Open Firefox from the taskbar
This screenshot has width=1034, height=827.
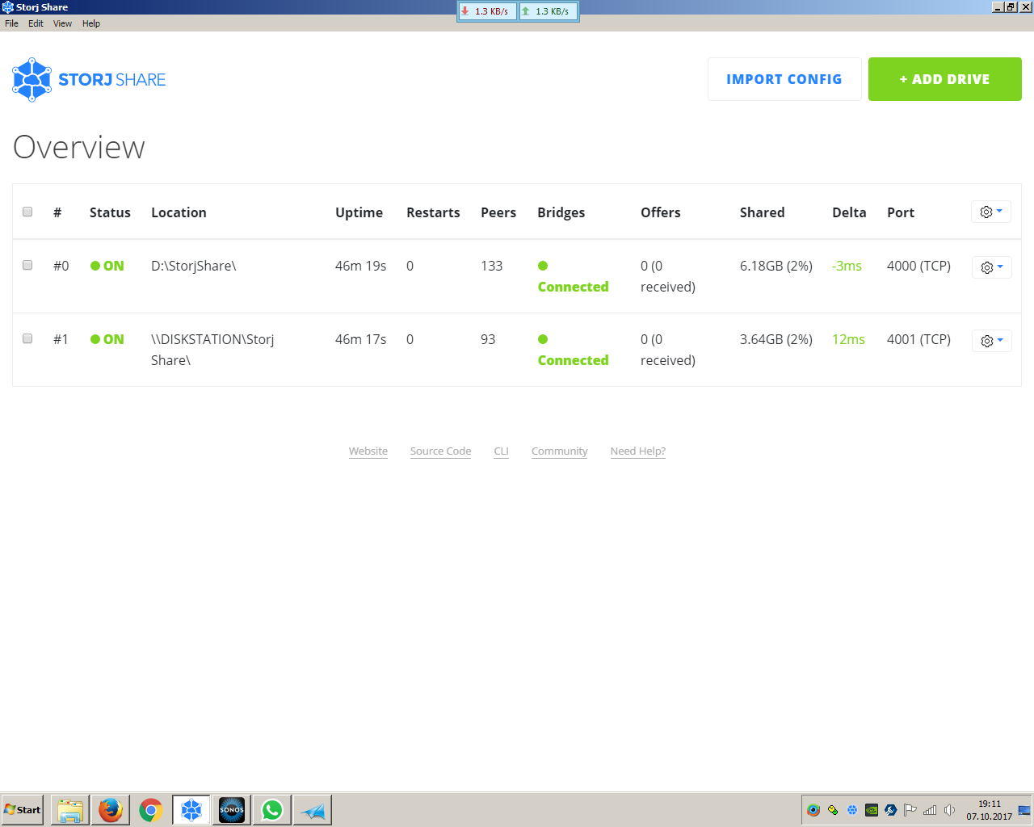(x=111, y=810)
